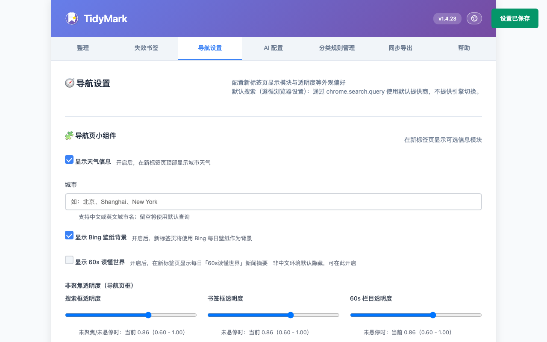
Task: Uncheck the 显示天气信息 checkbox
Action: (69, 160)
